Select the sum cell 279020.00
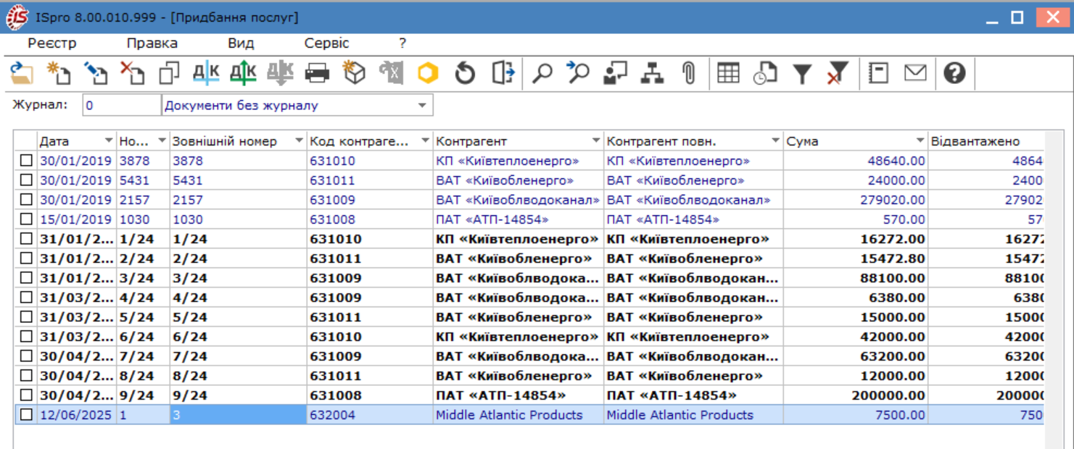This screenshot has height=449, width=1074. coord(856,200)
